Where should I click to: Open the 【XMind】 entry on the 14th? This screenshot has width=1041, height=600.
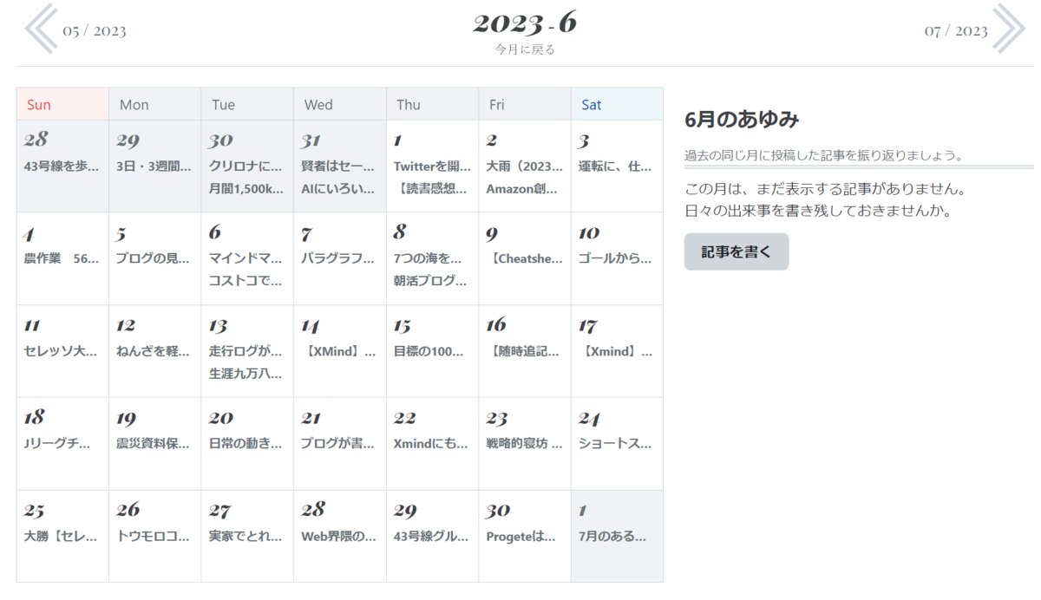point(338,351)
